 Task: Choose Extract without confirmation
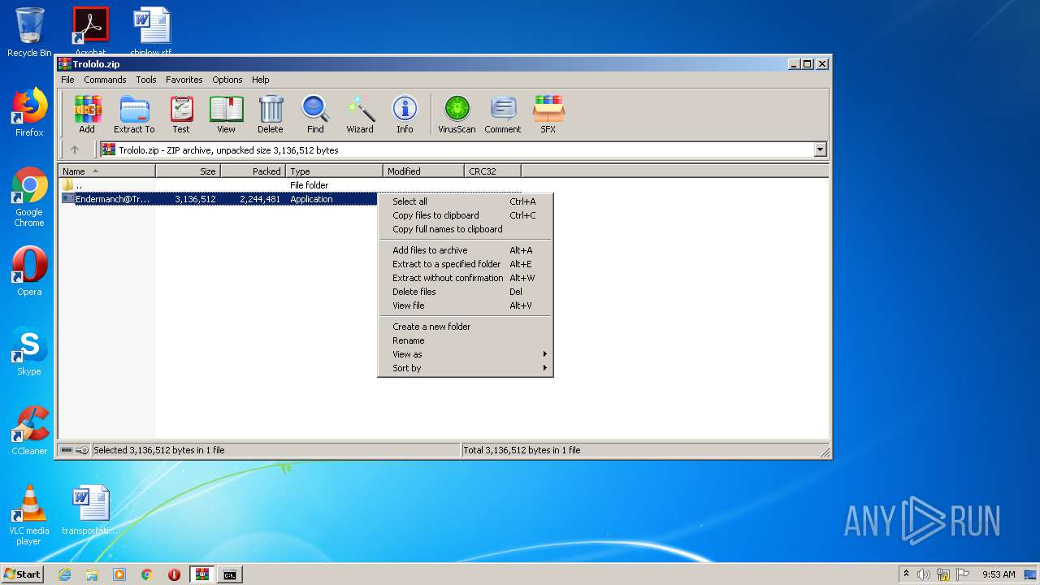point(466,278)
